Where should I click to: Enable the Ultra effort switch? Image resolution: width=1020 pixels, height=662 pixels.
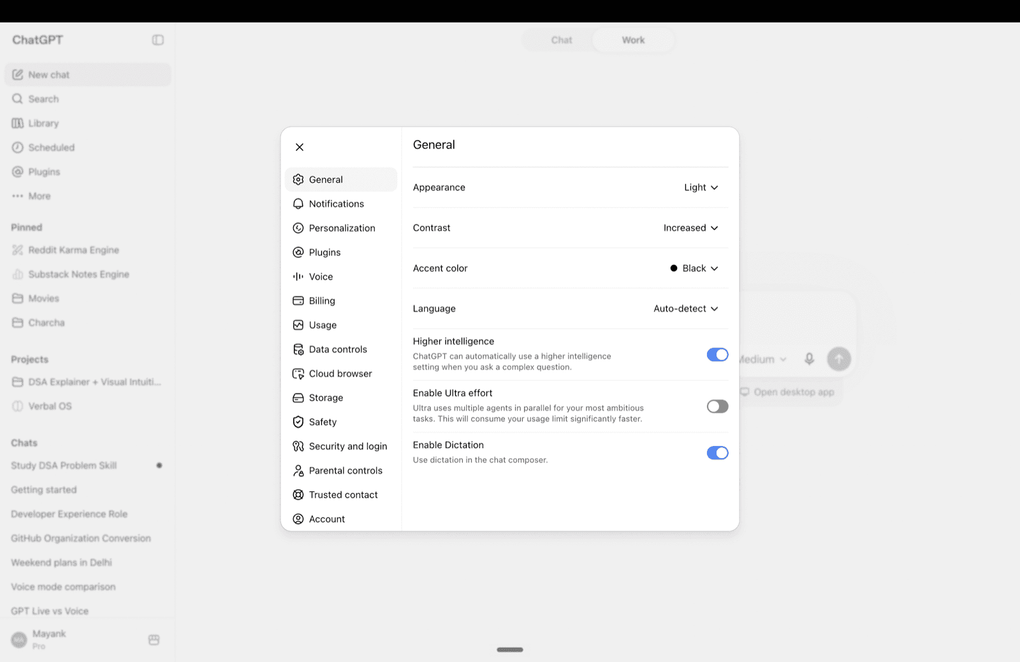click(x=717, y=407)
